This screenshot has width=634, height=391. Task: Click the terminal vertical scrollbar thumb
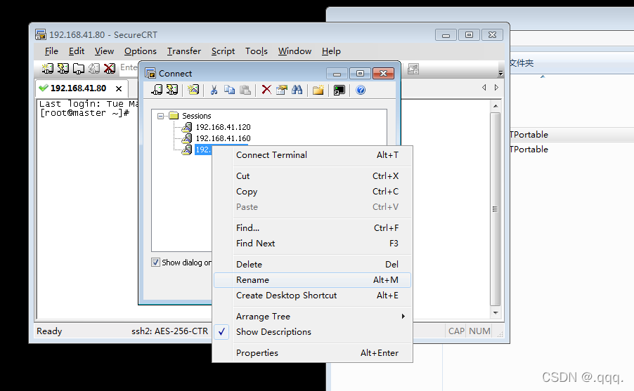click(x=496, y=208)
